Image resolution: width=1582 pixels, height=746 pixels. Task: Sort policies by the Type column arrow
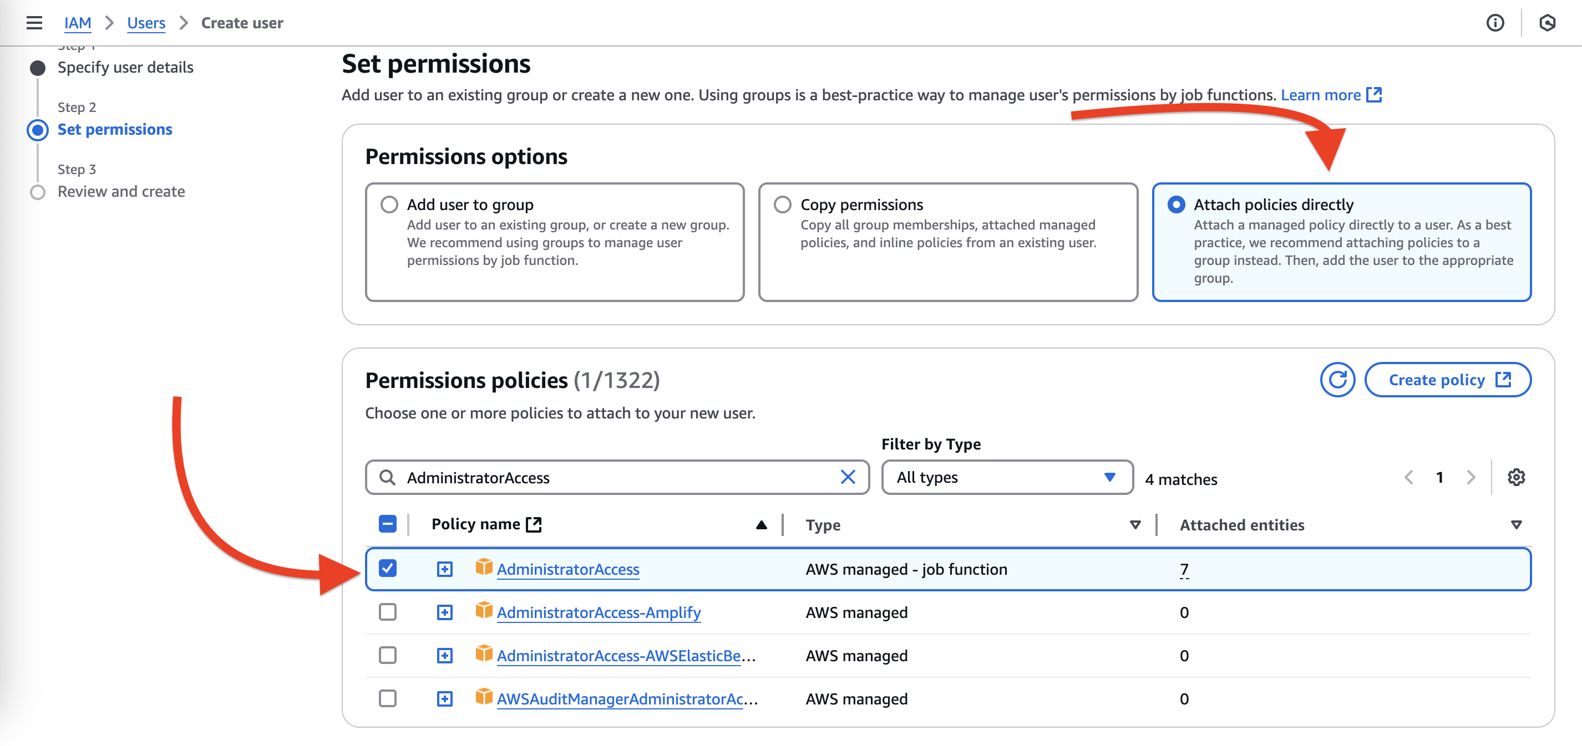tap(1135, 524)
